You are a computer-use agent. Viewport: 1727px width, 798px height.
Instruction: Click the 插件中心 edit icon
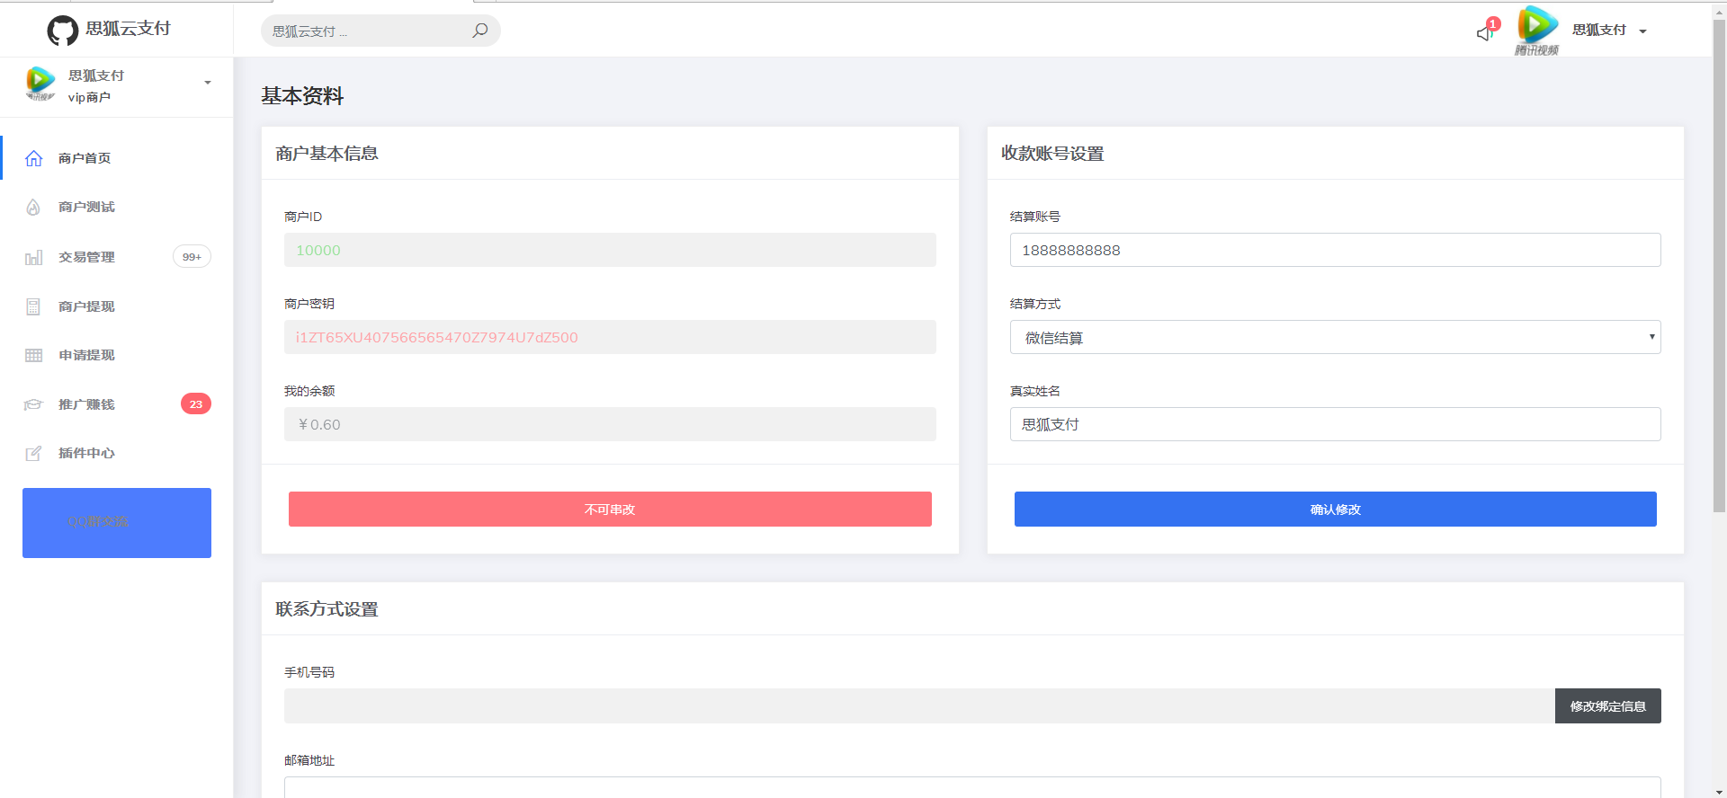pos(33,454)
